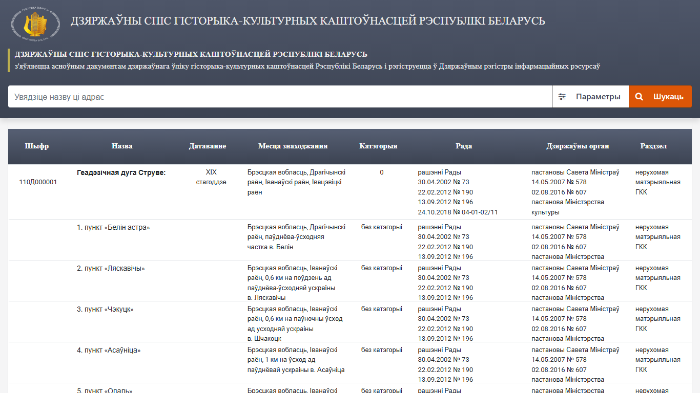
Task: Click 'без катэгорыі' in Ляскавічы row
Action: (x=382, y=268)
